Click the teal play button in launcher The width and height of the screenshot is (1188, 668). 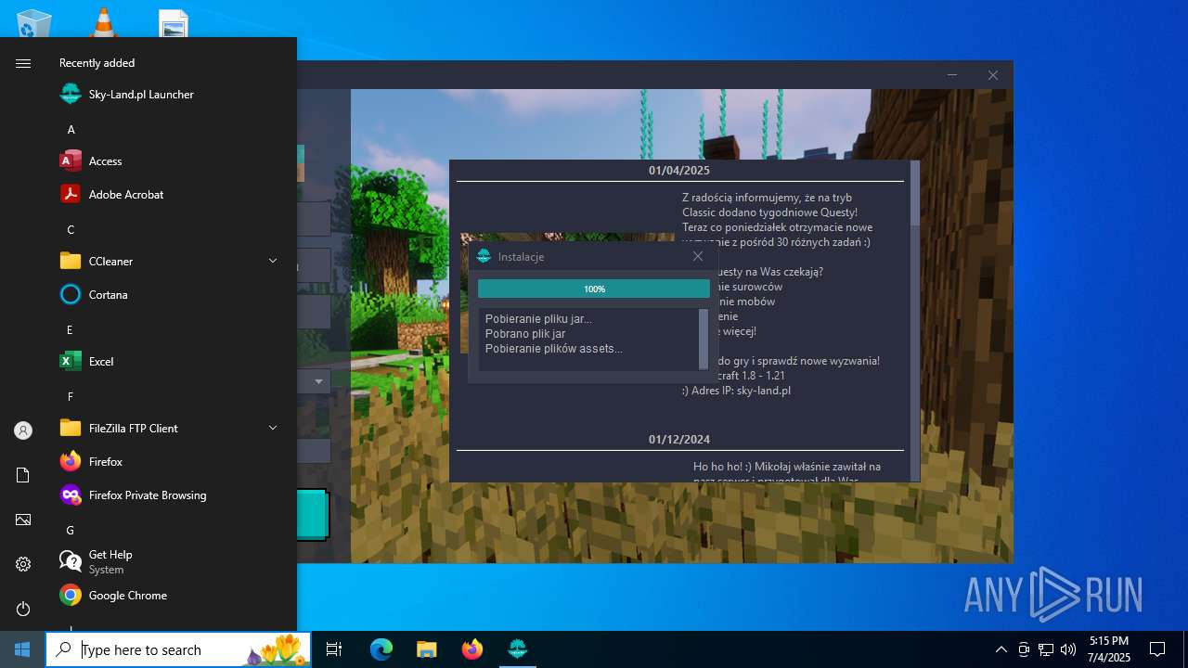pos(313,515)
